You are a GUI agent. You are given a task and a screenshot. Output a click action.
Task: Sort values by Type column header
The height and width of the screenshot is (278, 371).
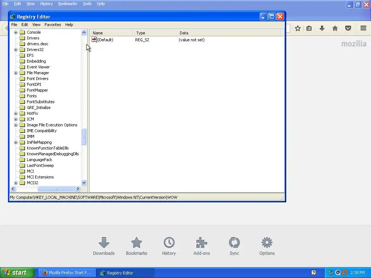pos(154,33)
